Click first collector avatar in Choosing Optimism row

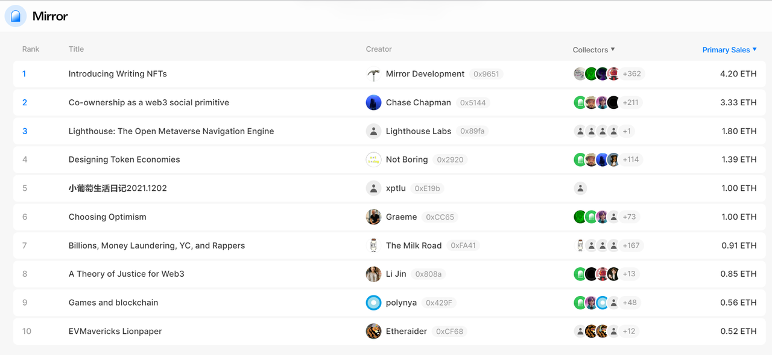coord(580,217)
